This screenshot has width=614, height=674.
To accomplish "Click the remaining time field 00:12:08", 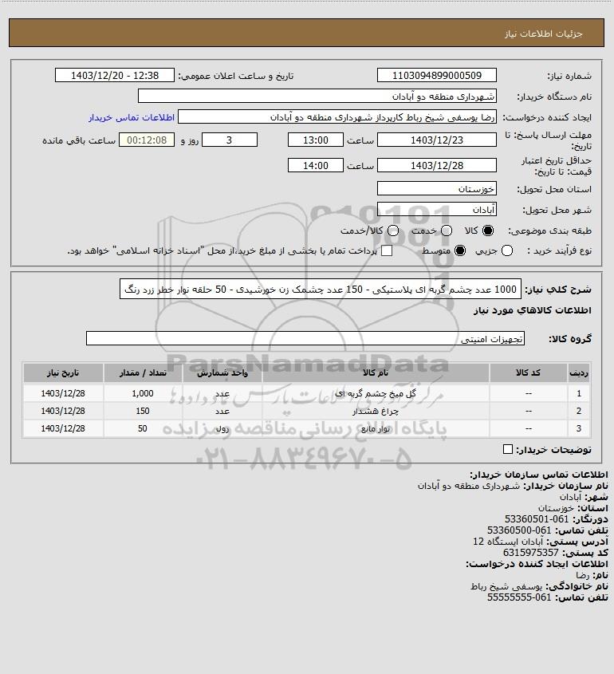I will 147,140.
